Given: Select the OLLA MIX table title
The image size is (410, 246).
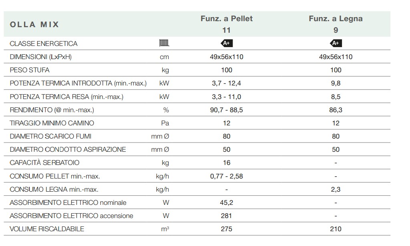Looking at the screenshot, I should click(x=34, y=24).
